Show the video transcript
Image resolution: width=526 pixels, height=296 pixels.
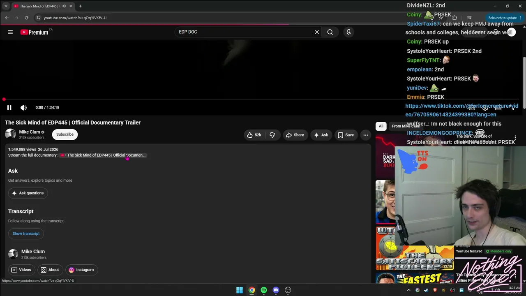click(26, 234)
